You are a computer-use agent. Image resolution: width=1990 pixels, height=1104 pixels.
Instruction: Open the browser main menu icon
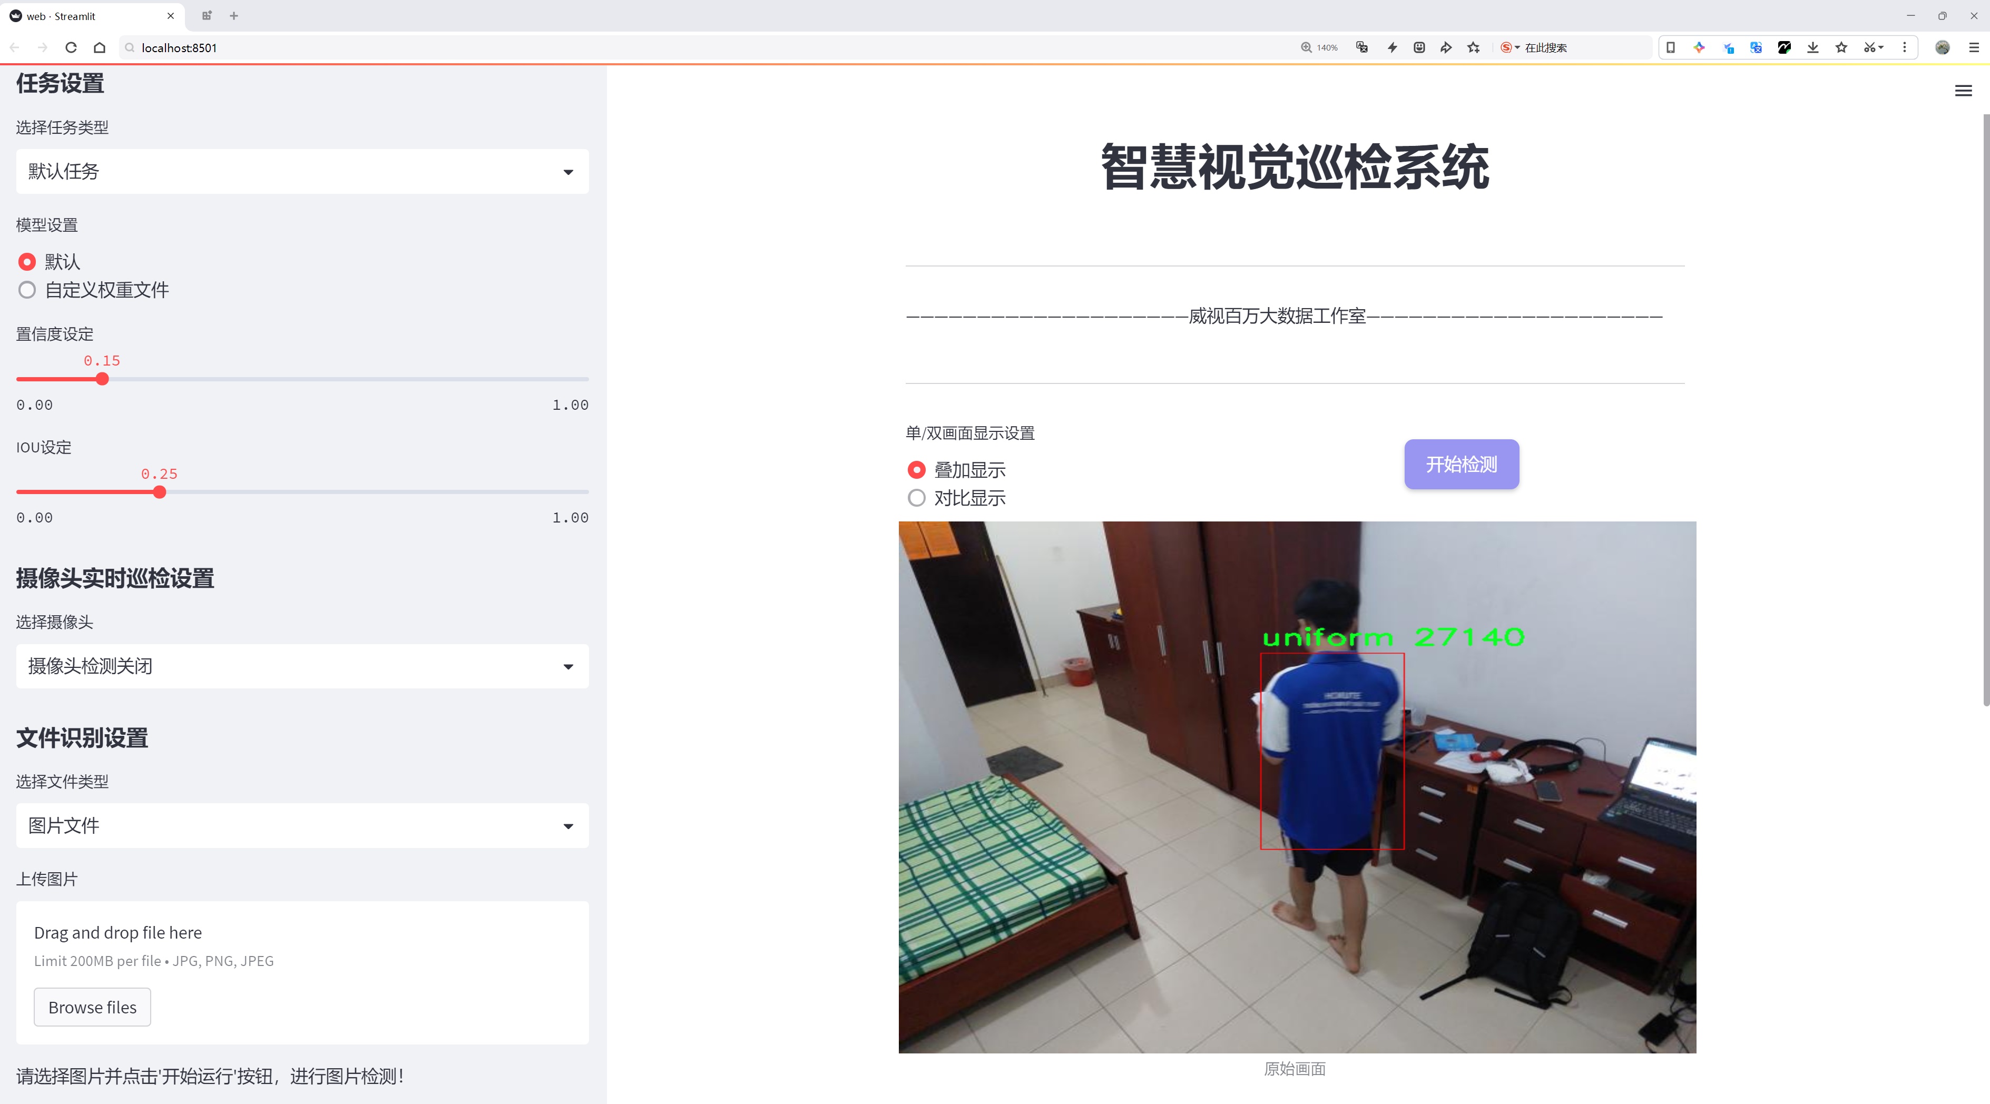[x=1974, y=48]
